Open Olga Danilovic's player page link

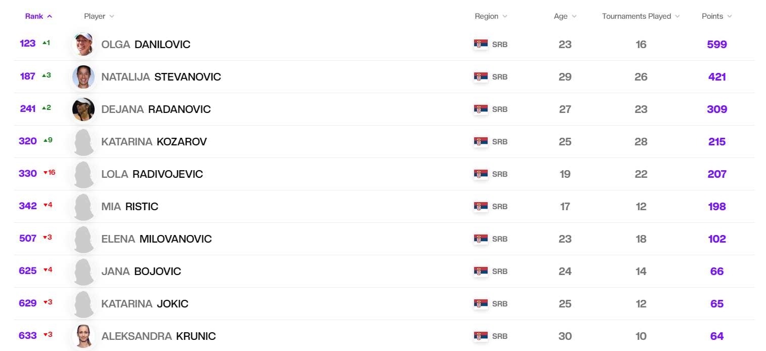(x=146, y=45)
